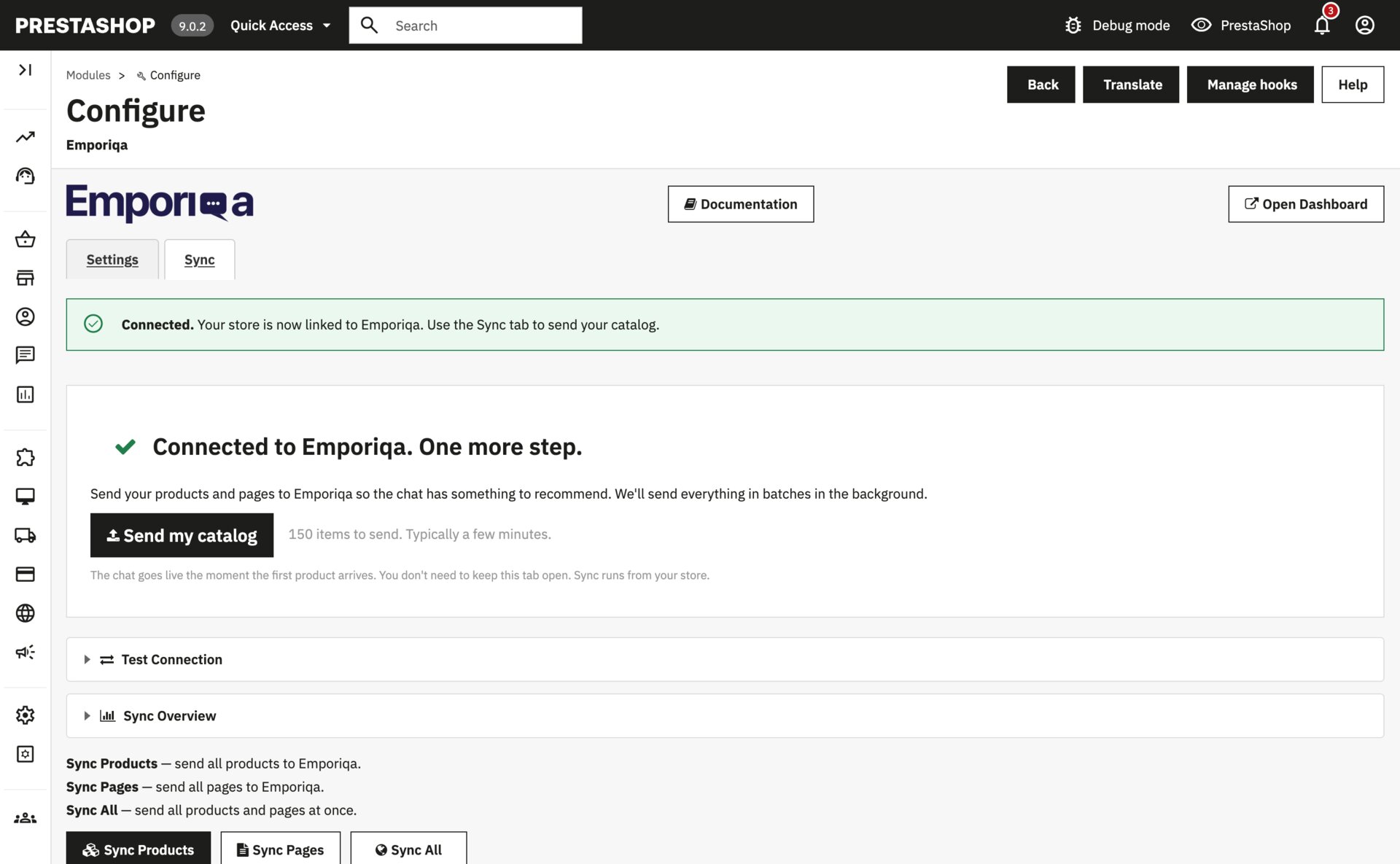Click the Sync Products button
The width and height of the screenshot is (1400, 864).
click(x=138, y=849)
